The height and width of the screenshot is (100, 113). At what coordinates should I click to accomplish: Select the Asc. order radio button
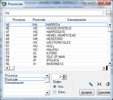pyautogui.click(x=55, y=87)
